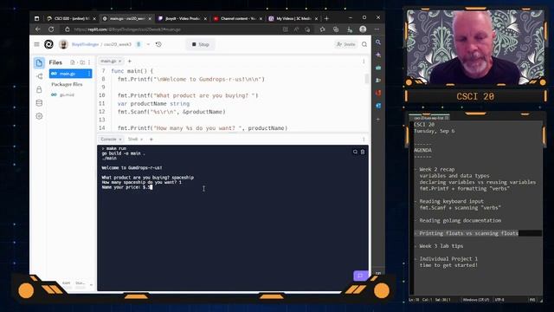Open the Version control sidebar icon
This screenshot has width=554, height=312.
(39, 76)
